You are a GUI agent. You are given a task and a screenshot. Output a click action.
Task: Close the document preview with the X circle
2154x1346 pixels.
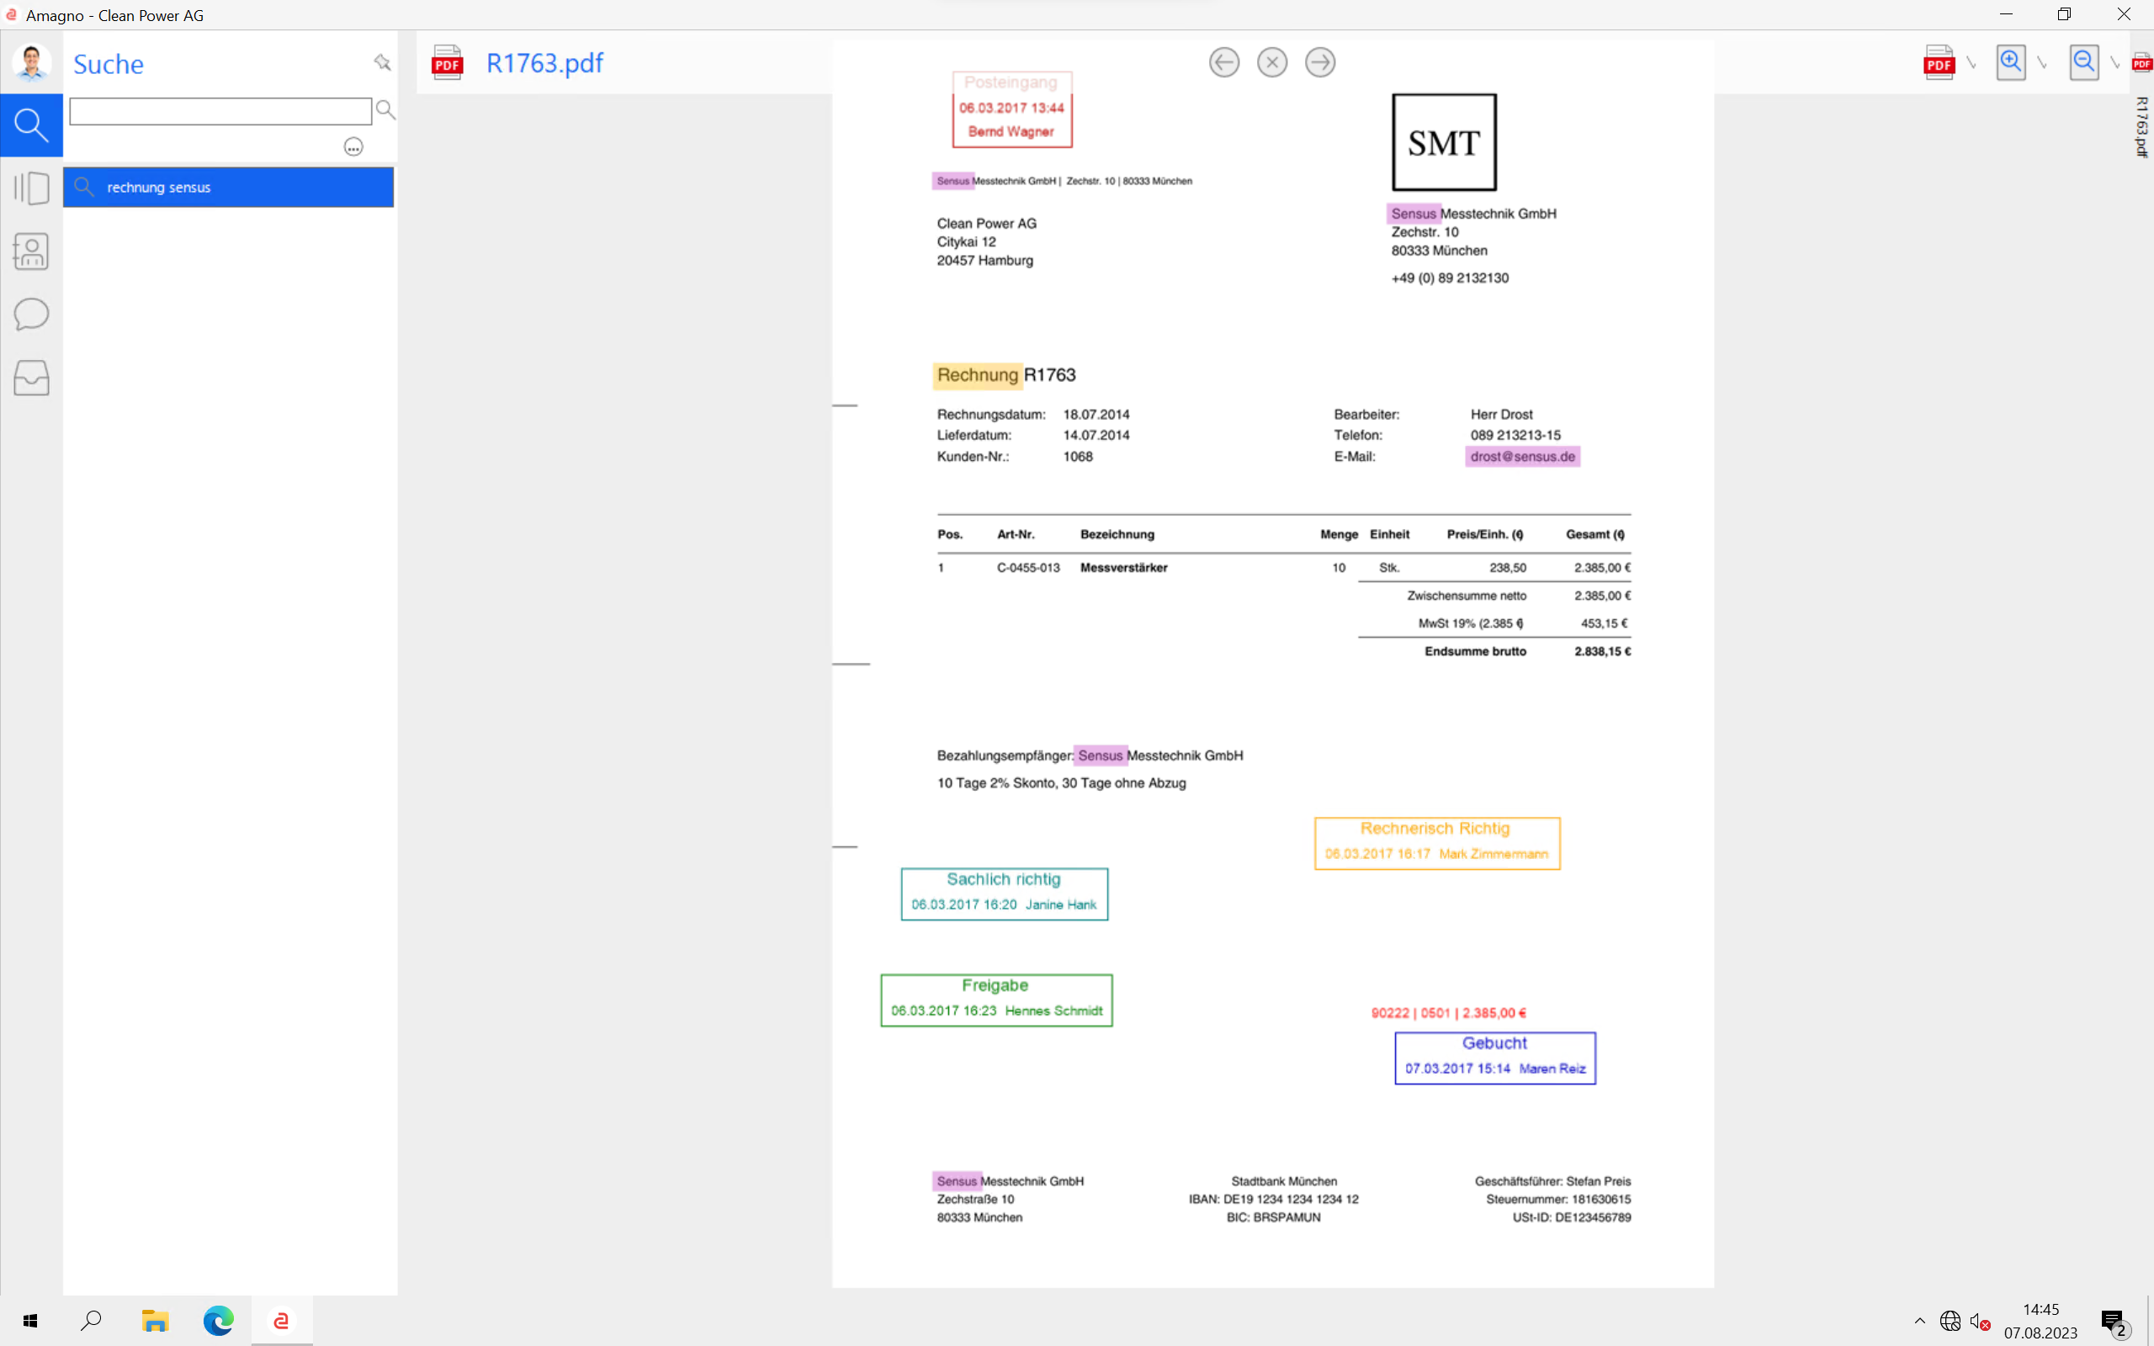coord(1272,62)
